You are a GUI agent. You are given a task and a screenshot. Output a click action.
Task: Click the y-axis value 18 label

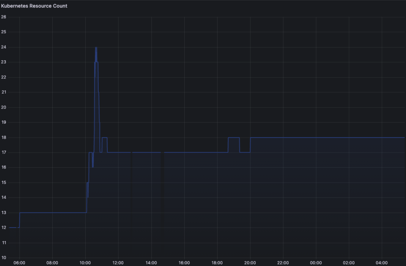(x=4, y=138)
